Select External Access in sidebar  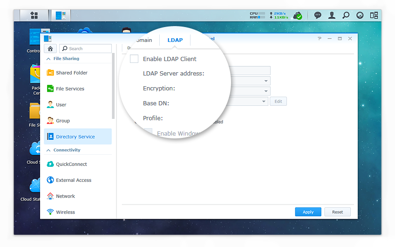(x=78, y=180)
